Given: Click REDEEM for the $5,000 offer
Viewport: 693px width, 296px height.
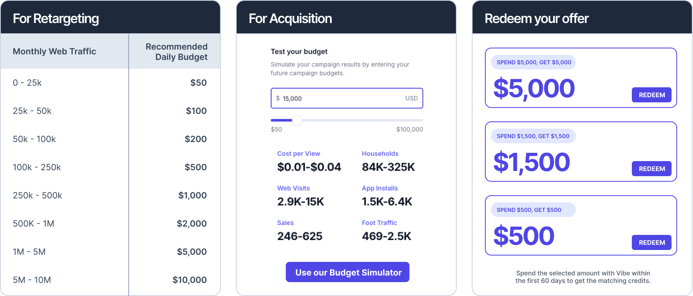Looking at the screenshot, I should pos(651,95).
